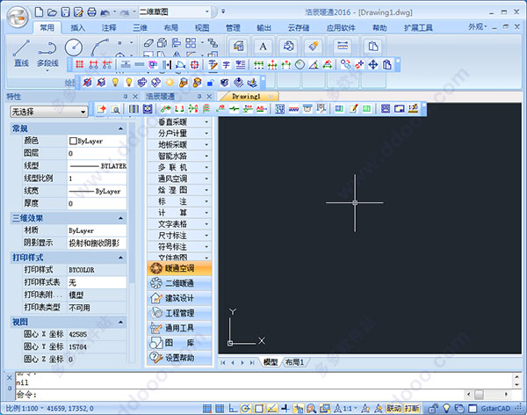Click the clipboard paste icon in ribbon
The width and height of the screenshot is (527, 415).
click(372, 46)
